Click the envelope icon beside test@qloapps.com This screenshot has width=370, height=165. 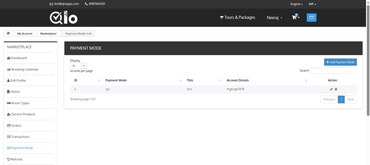coord(51,4)
